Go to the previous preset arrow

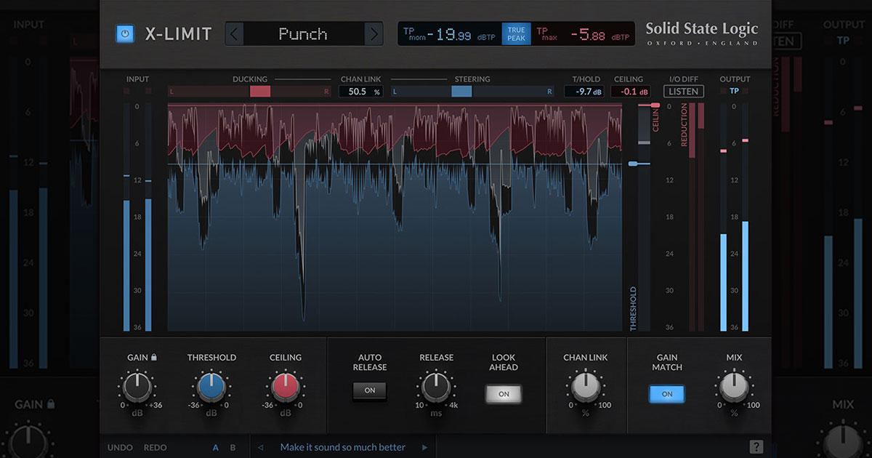234,33
